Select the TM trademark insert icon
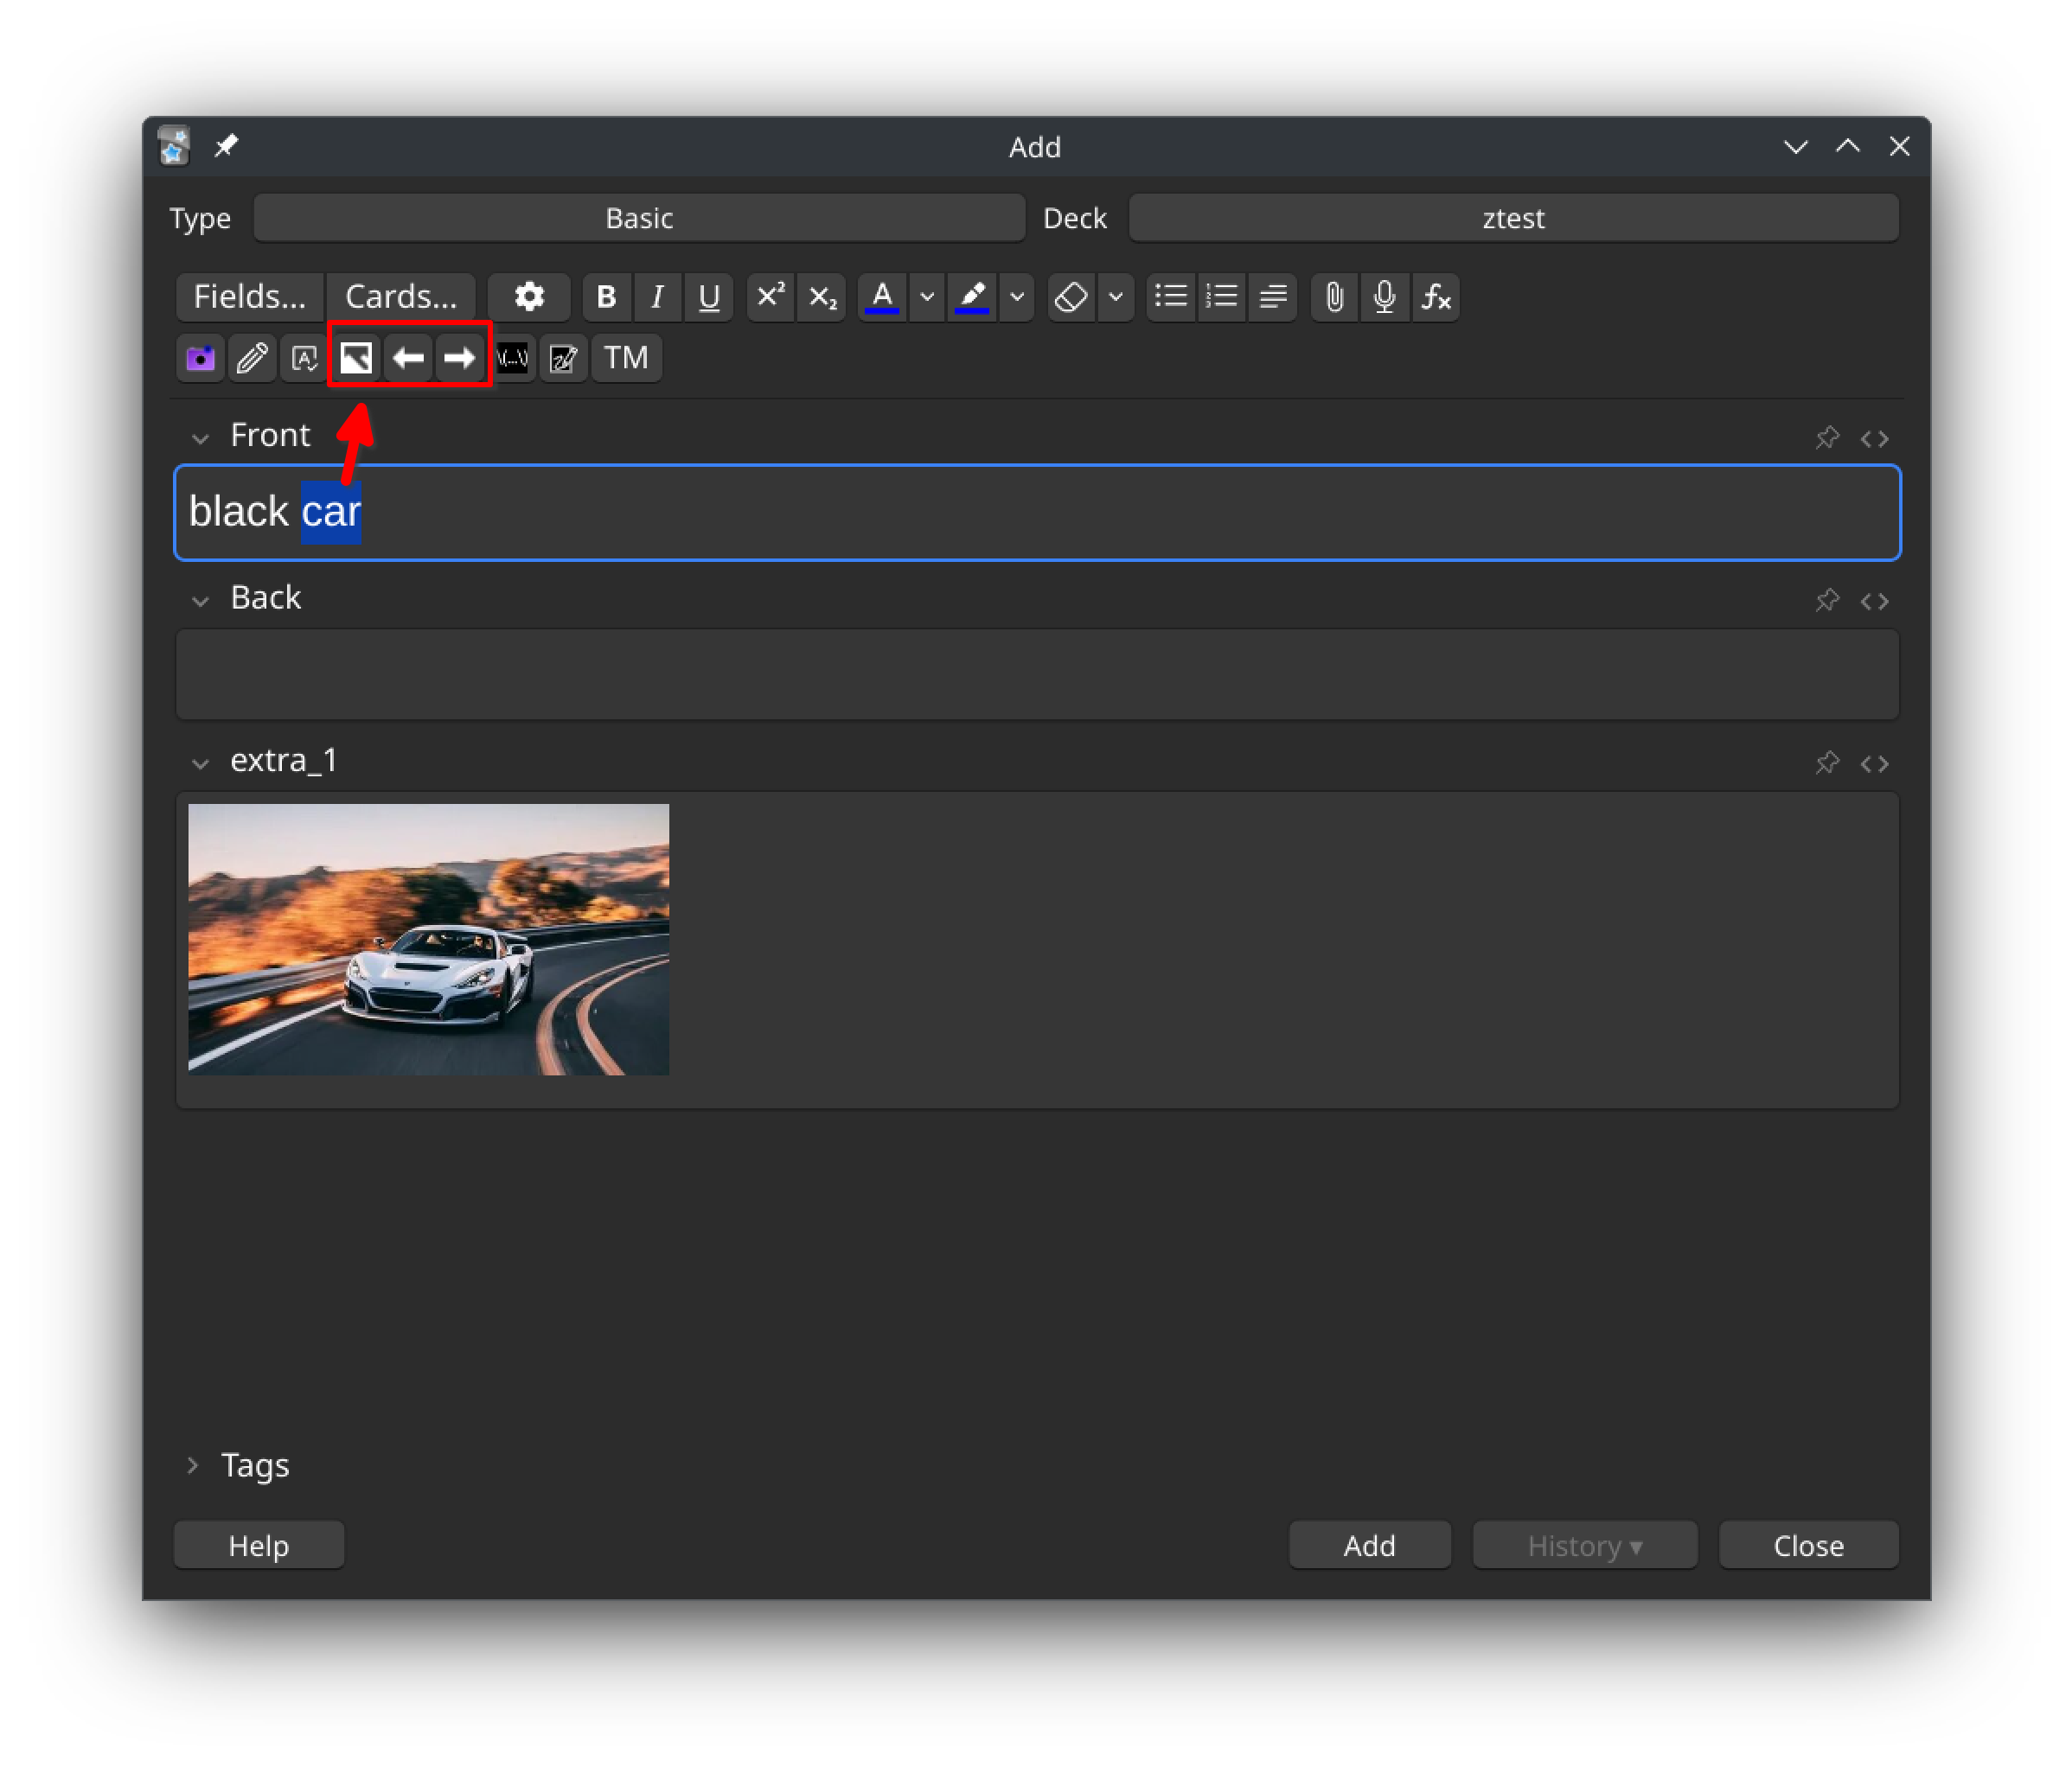 click(x=625, y=358)
